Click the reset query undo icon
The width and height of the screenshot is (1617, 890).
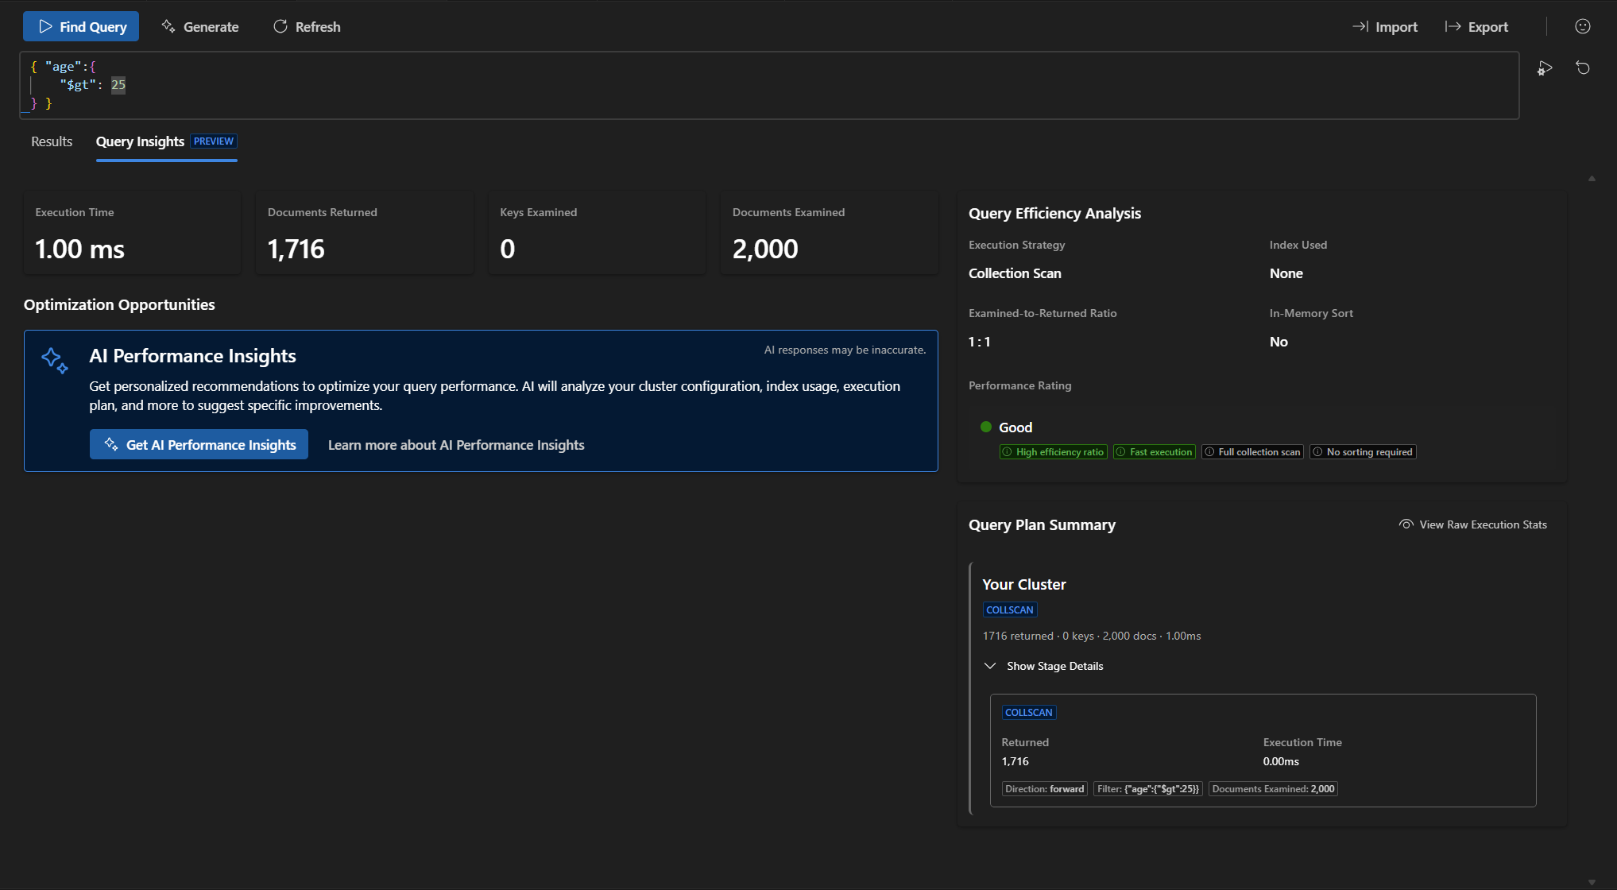pyautogui.click(x=1582, y=68)
